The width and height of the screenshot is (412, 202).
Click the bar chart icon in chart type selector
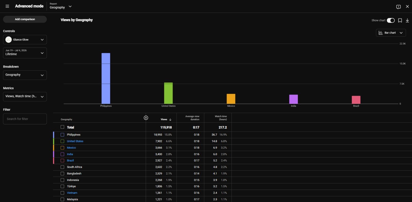click(x=381, y=33)
